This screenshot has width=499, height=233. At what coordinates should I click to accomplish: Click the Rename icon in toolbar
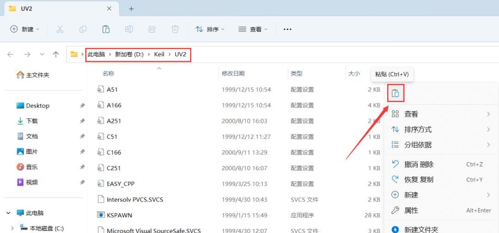pos(129,29)
